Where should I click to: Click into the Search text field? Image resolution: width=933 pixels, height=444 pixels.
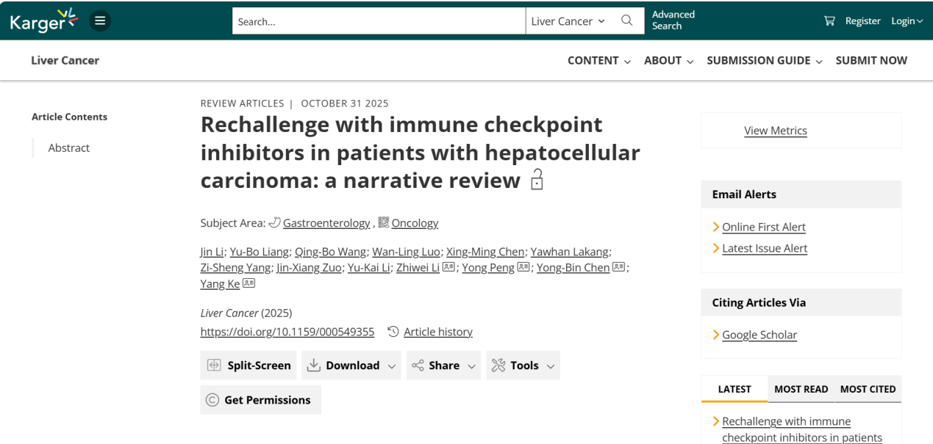(379, 21)
